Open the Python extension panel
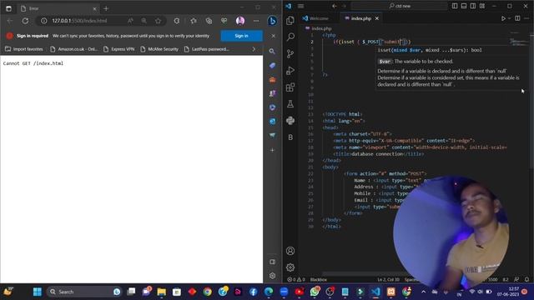 click(x=290, y=120)
